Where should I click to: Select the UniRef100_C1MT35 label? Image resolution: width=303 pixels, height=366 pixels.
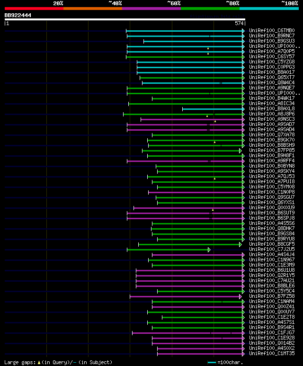pos(272,354)
